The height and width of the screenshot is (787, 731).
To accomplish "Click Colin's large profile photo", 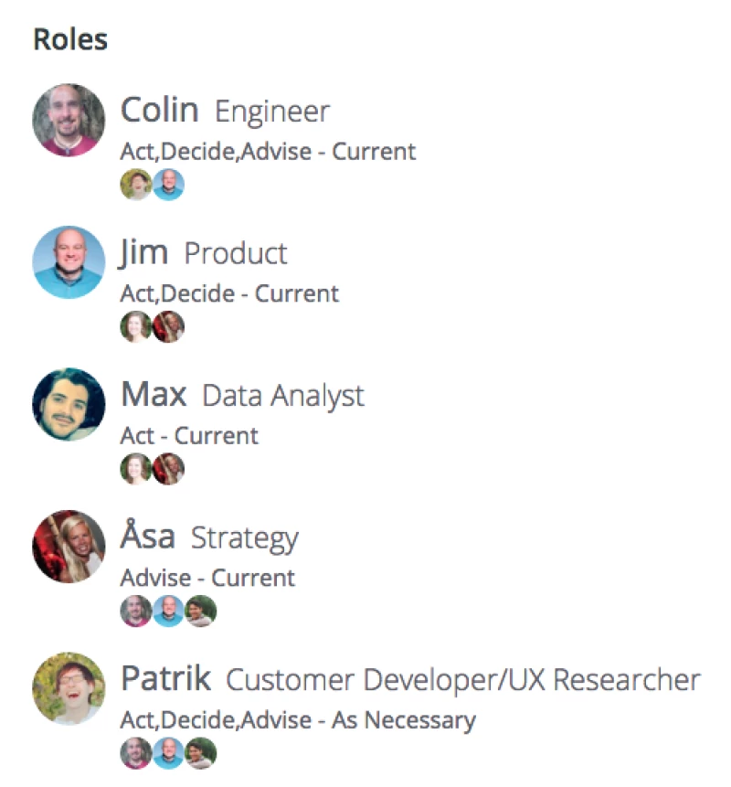I will pyautogui.click(x=69, y=120).
